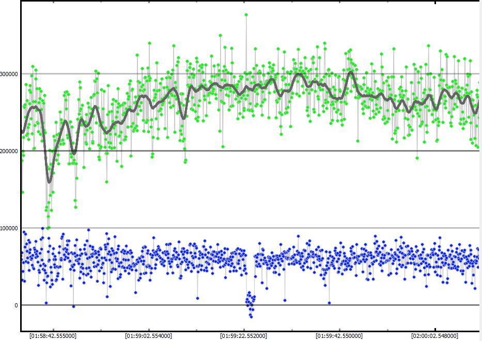Click the highest green data point spike

(246, 14)
